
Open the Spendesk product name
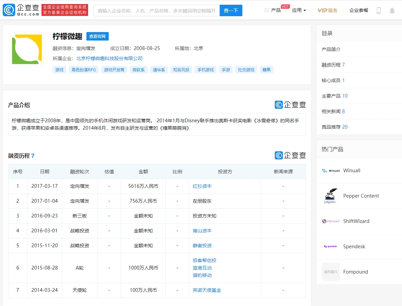[x=354, y=247]
